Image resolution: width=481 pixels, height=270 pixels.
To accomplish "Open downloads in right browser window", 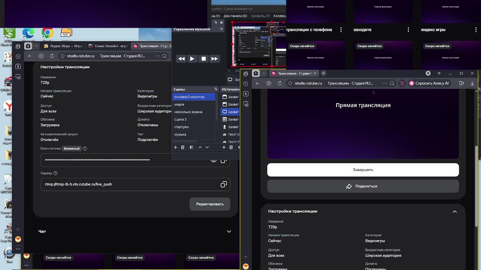I will [472, 83].
